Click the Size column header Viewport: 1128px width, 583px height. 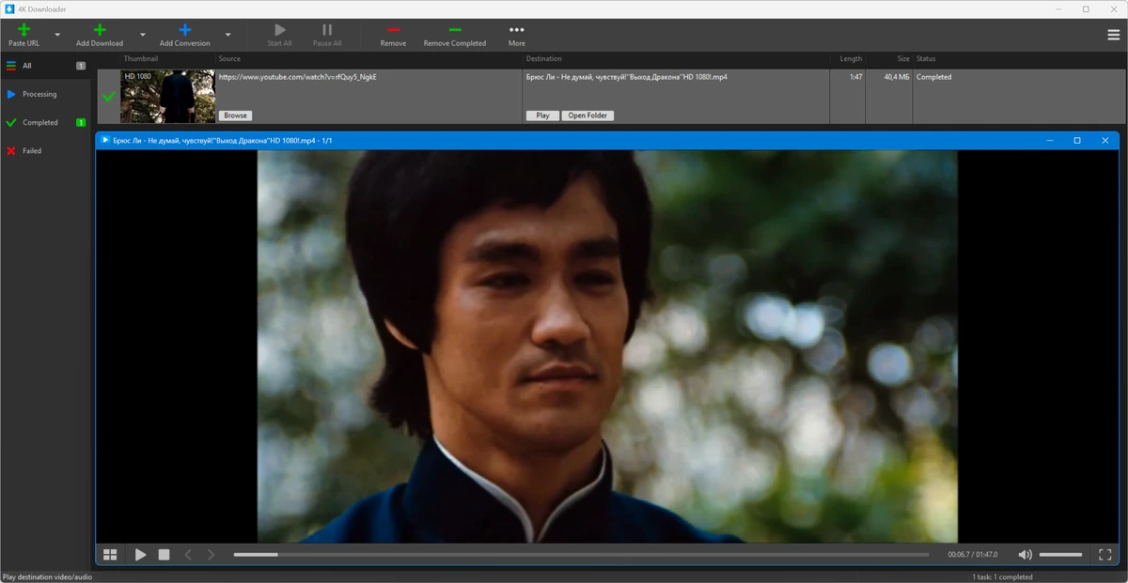(x=902, y=58)
